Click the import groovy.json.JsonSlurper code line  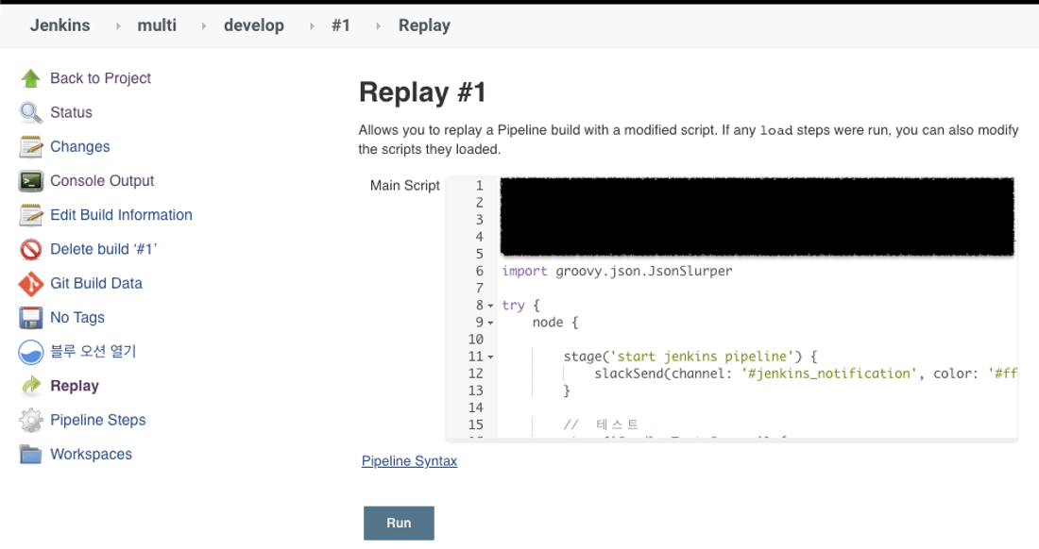[617, 271]
